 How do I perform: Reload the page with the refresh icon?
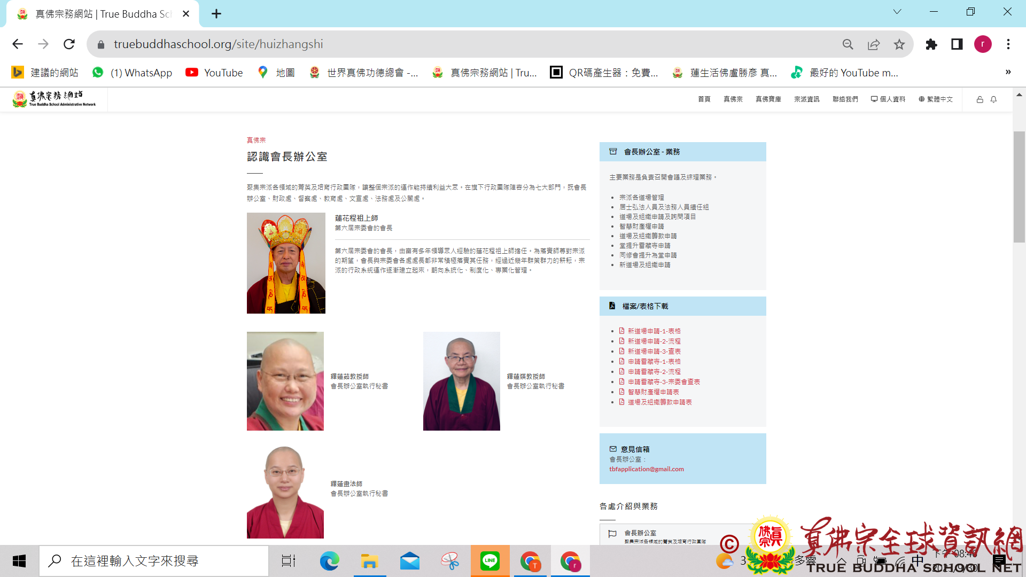[69, 44]
